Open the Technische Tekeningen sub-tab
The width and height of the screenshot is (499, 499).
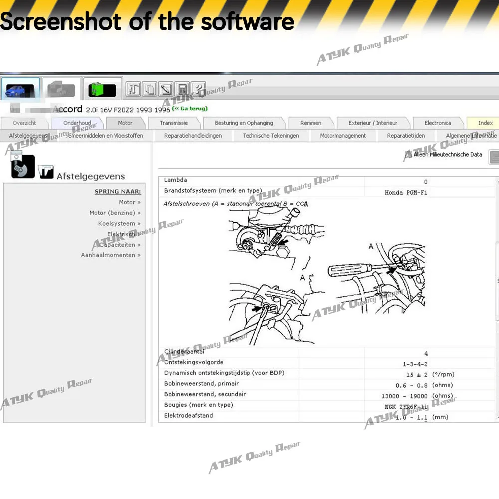271,136
